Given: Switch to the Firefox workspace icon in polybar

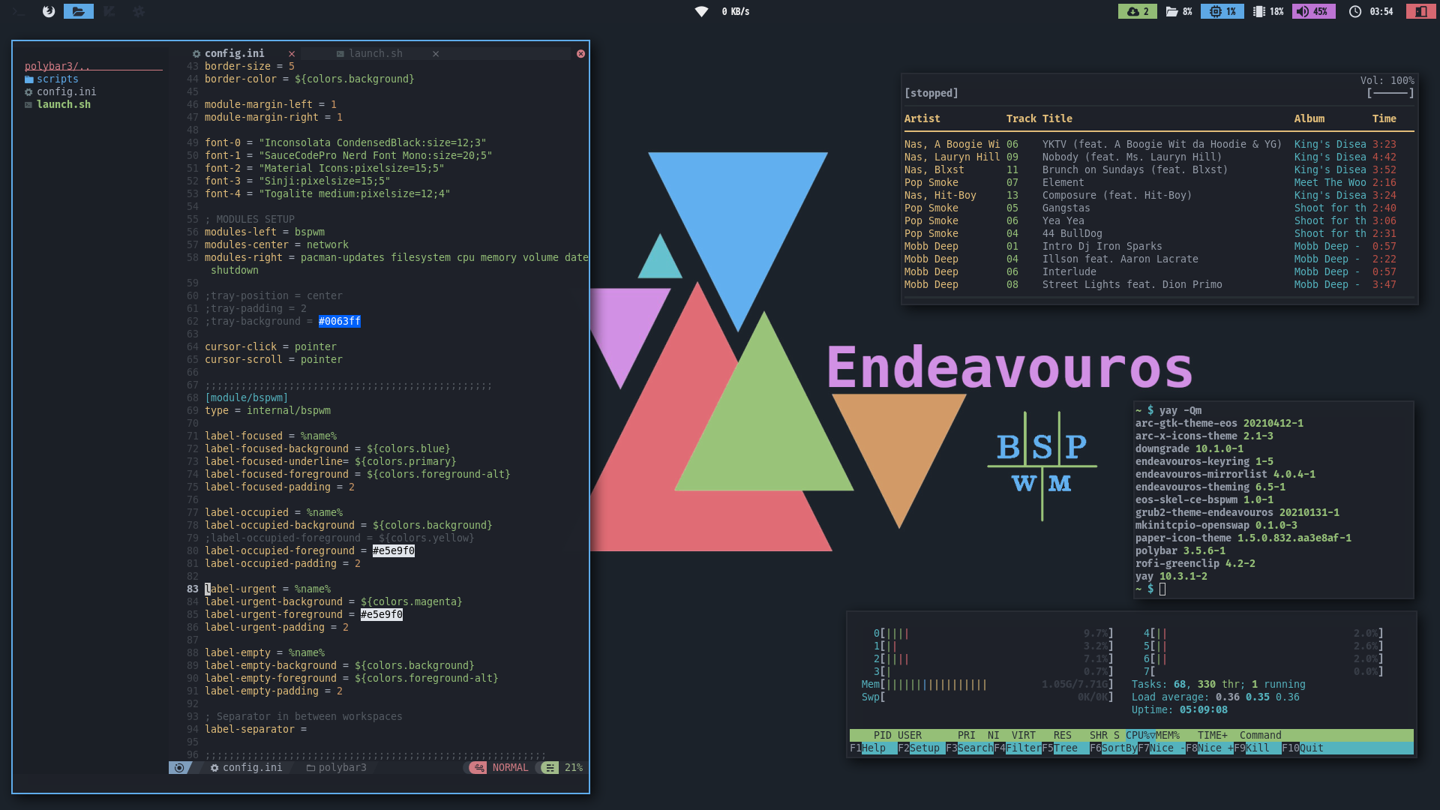Looking at the screenshot, I should click(49, 11).
